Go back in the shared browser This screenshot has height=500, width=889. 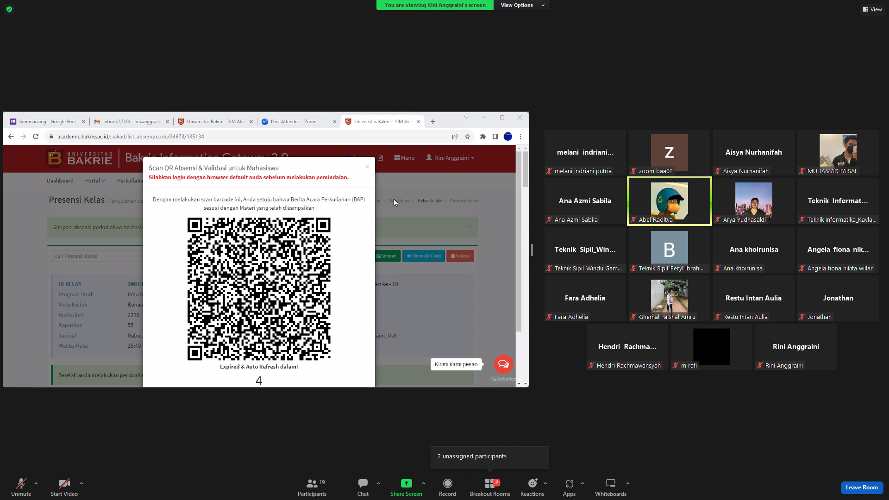click(11, 137)
